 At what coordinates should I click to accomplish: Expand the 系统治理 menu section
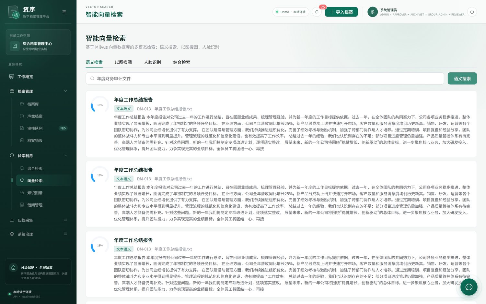[x=38, y=234]
